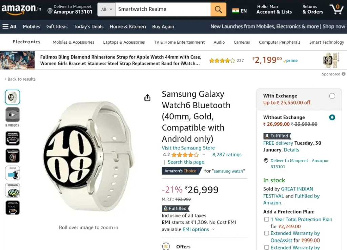The width and height of the screenshot is (347, 250).
Task: Click the India flag language icon
Action: [236, 11]
